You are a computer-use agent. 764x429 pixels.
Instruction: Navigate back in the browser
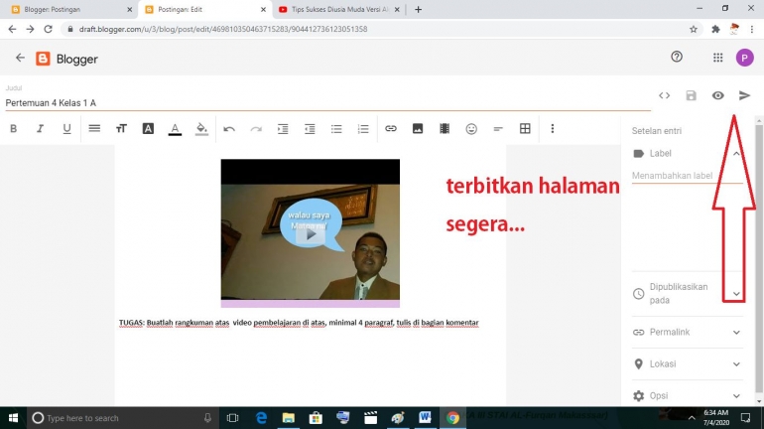(x=12, y=29)
